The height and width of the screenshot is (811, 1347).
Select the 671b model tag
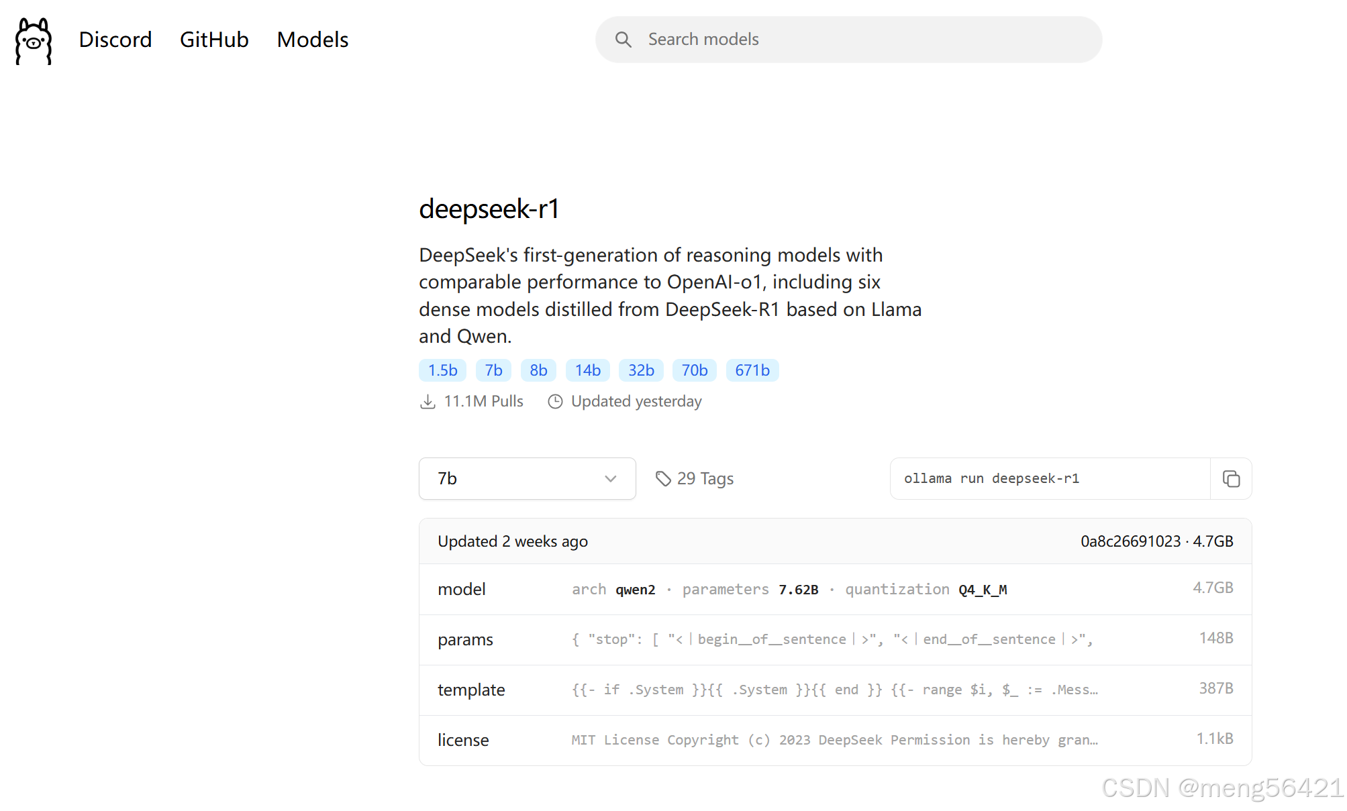tap(752, 370)
